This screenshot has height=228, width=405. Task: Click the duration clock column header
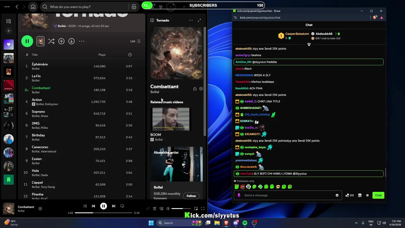130,55
